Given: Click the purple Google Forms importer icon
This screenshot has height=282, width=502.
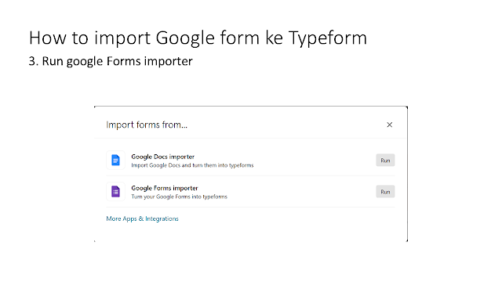Looking at the screenshot, I should click(x=115, y=191).
